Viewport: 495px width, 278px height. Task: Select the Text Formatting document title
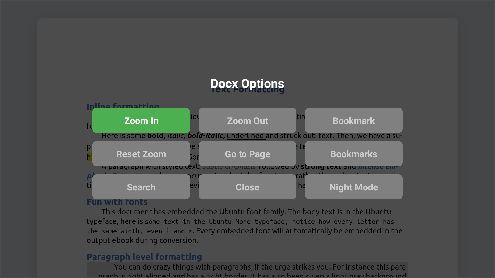coord(247,90)
